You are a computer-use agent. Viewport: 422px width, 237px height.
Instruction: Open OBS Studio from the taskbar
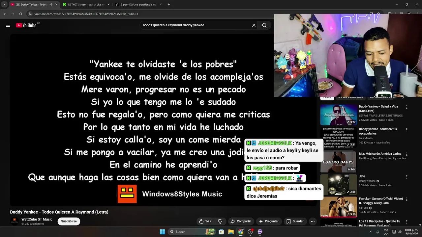pos(250,232)
